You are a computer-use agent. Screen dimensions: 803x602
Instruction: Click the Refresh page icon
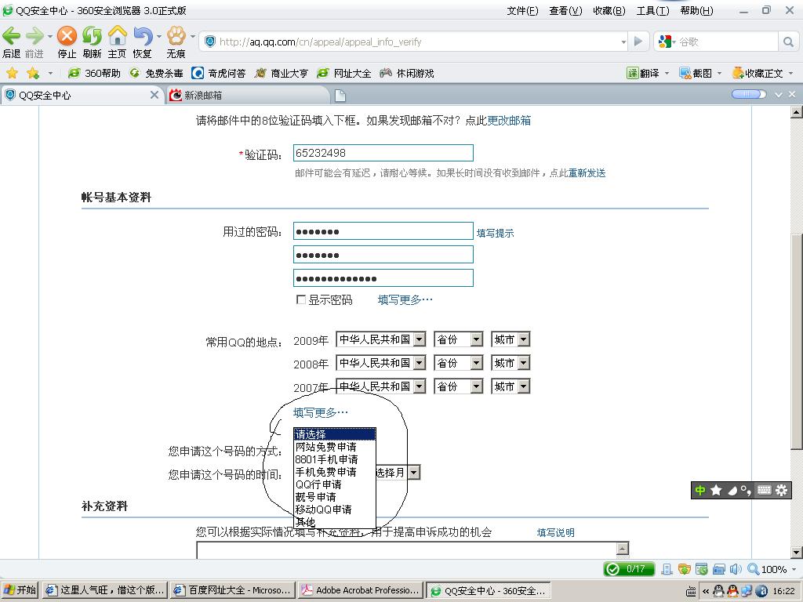coord(93,37)
